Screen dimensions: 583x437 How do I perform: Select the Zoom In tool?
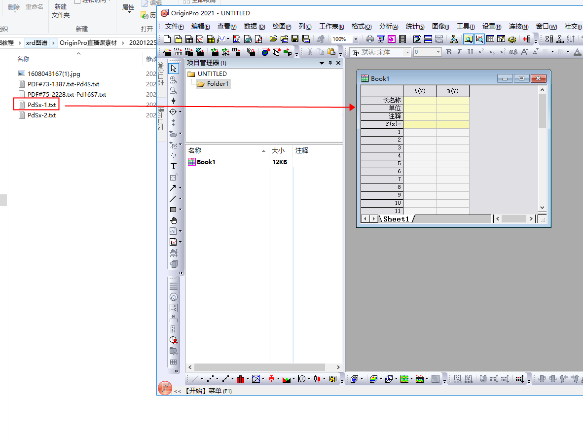tap(173, 79)
